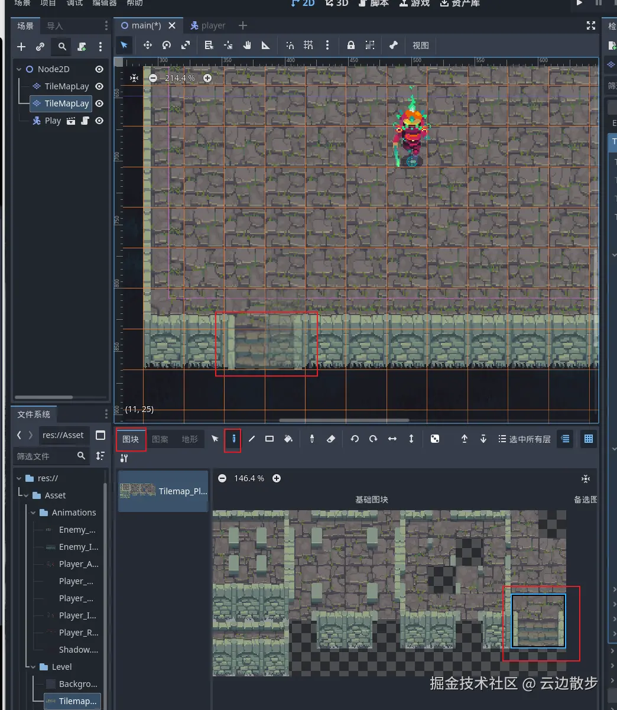The image size is (617, 710).
Task: Open snapping options three-dot menu
Action: pos(327,46)
